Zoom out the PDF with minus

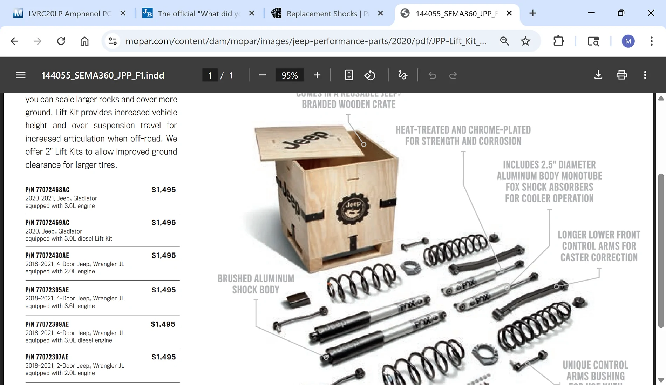tap(262, 75)
